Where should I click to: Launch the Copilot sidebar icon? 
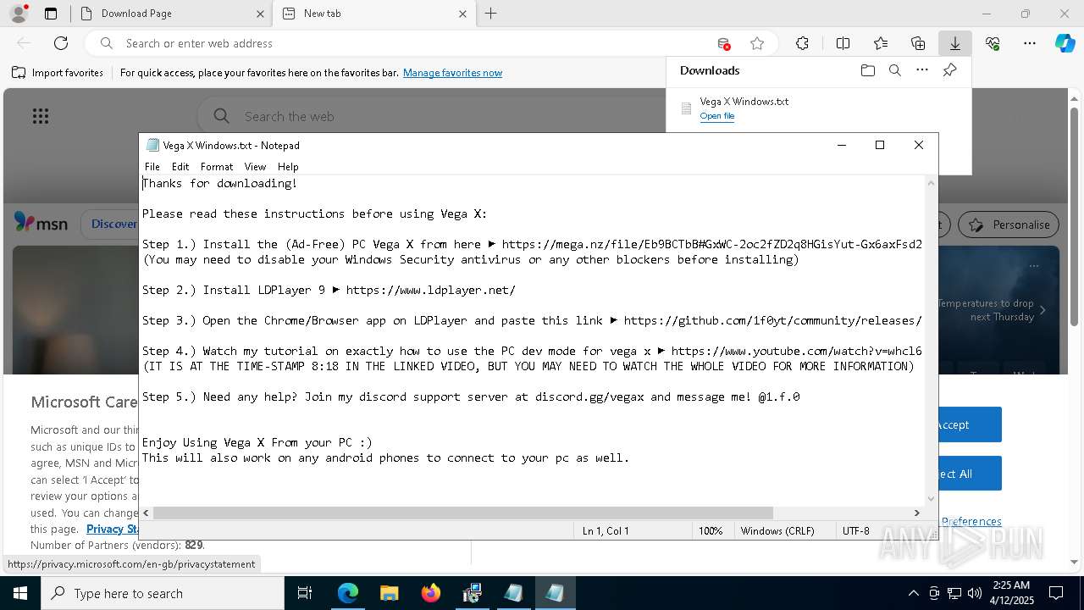(x=1065, y=43)
